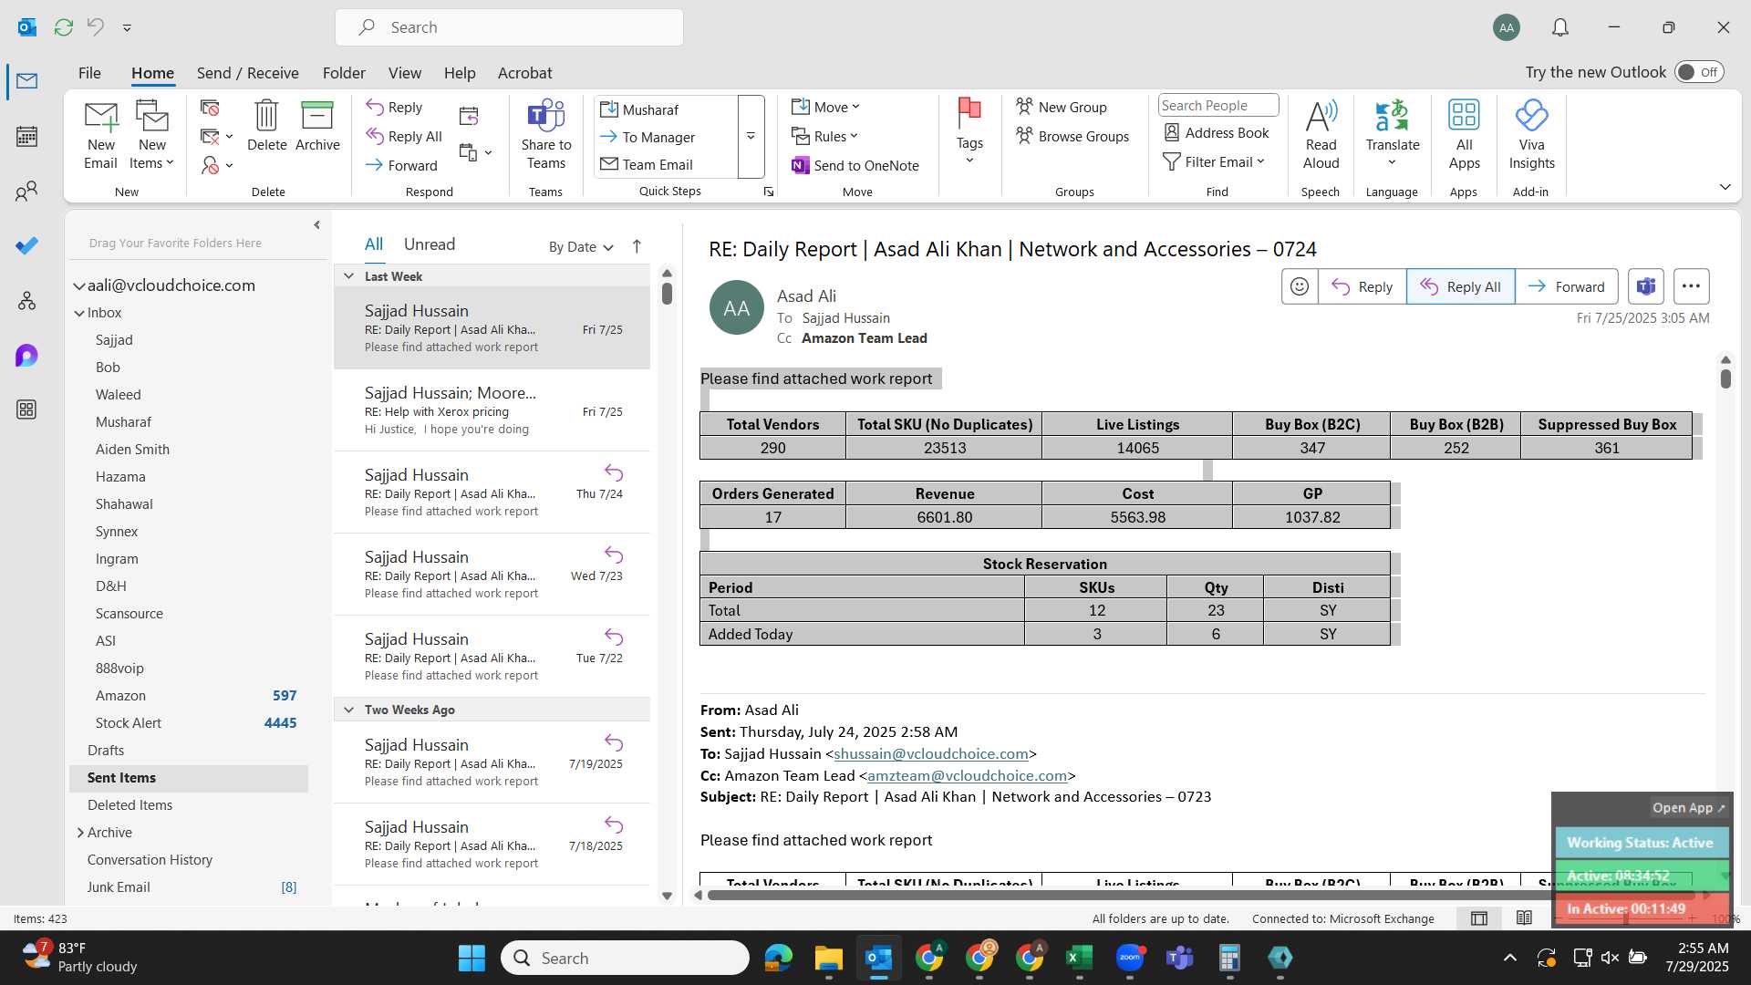Show Unread messages only

(430, 244)
